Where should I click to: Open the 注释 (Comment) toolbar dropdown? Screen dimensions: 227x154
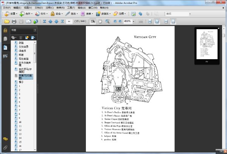pyautogui.click(x=120, y=14)
